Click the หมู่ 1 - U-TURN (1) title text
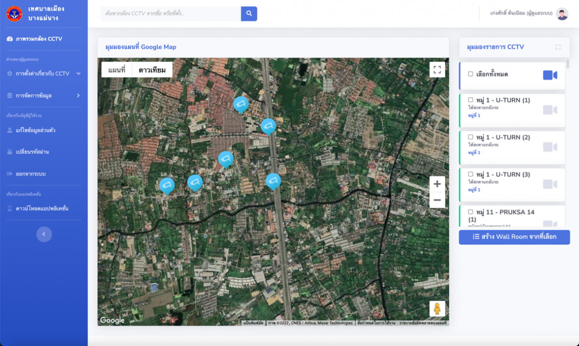Image resolution: width=579 pixels, height=346 pixels. coord(503,100)
